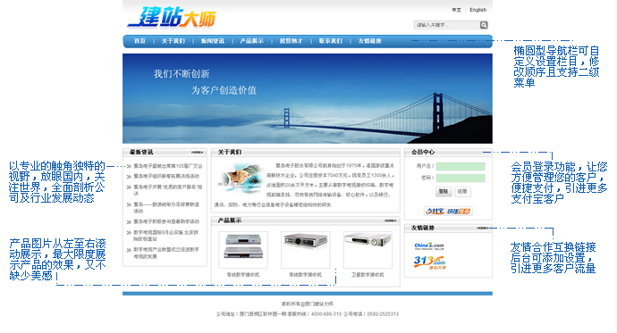Open 联系我们 in the navigation bar
617x333 pixels.
331,41
